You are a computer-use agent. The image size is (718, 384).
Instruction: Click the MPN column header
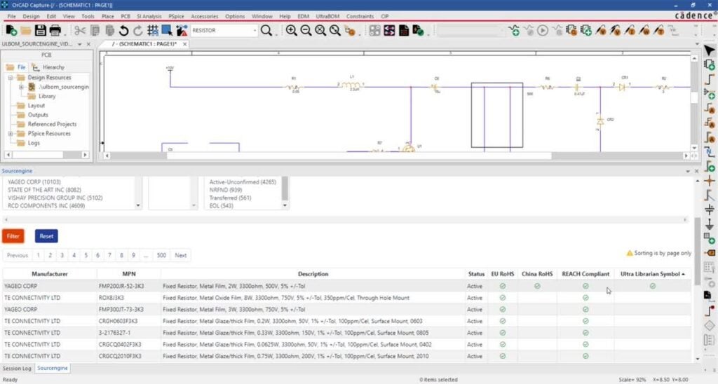(129, 274)
